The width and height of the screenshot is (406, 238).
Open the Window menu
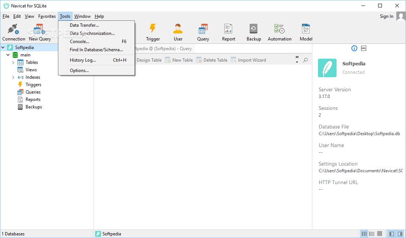point(82,16)
